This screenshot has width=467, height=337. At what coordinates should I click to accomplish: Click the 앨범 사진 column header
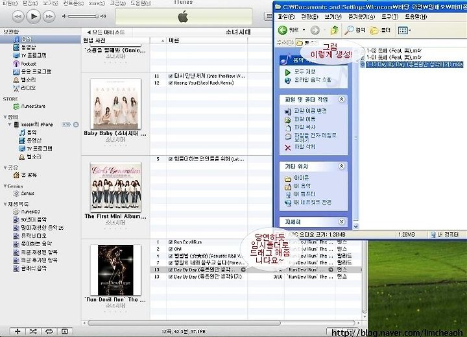[115, 40]
